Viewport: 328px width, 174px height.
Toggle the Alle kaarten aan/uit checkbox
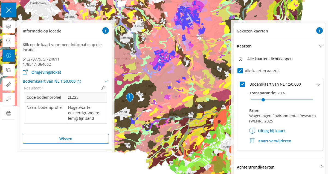[240, 71]
